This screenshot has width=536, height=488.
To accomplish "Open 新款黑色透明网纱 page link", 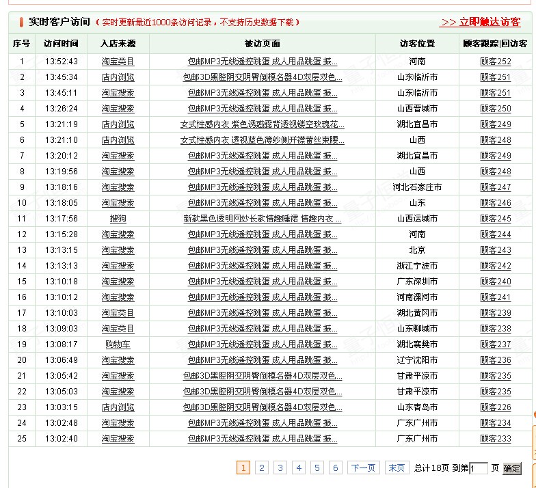I will pyautogui.click(x=263, y=219).
